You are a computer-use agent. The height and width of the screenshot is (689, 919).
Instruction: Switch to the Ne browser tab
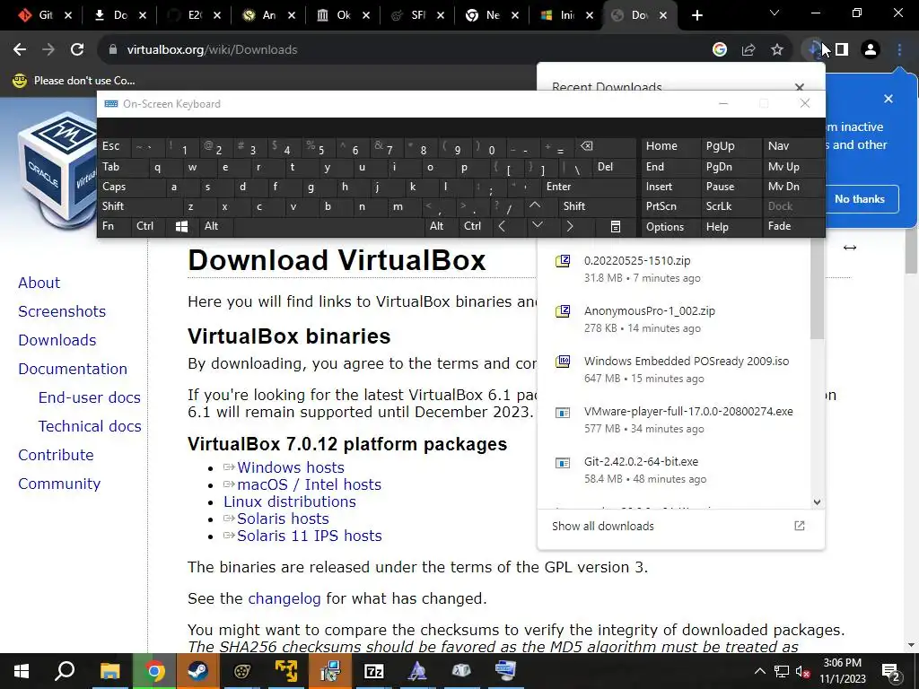[493, 15]
